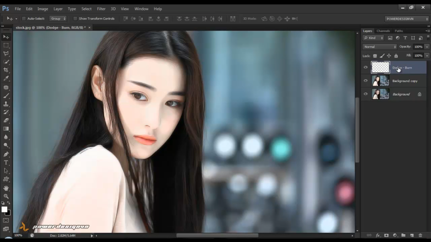Screen dimensions: 431x242
Task: Select the Lasso tool
Action: point(6,54)
